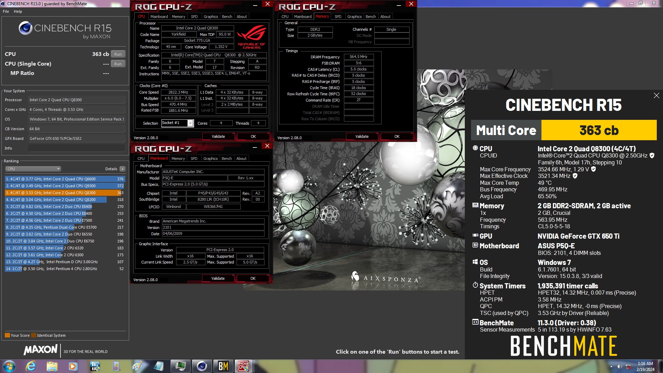Click the shield icon after Max Effective Clock
The image size is (663, 373).
[575, 176]
